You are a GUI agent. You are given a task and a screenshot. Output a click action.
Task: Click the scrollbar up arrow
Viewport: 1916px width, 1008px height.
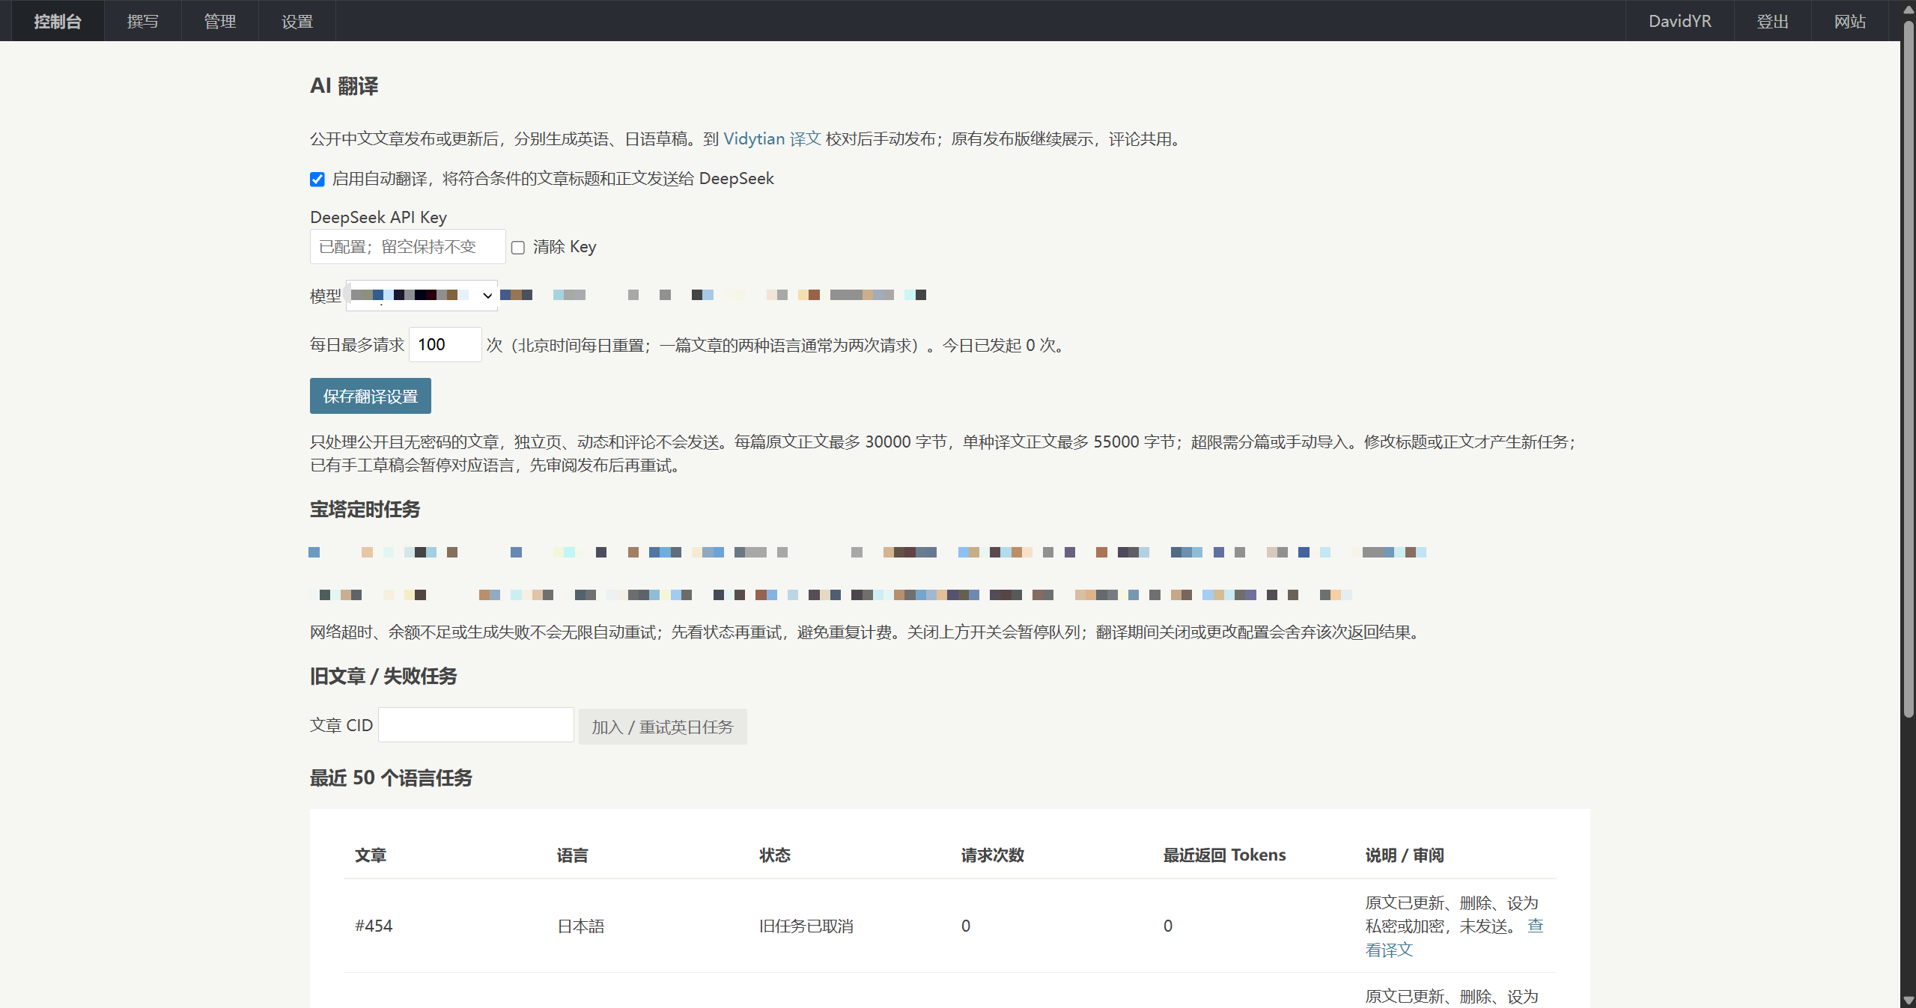click(x=1909, y=8)
